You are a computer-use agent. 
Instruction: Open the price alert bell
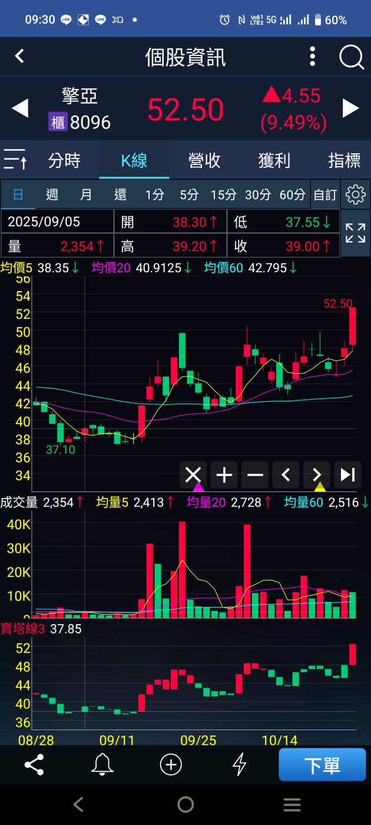[102, 764]
